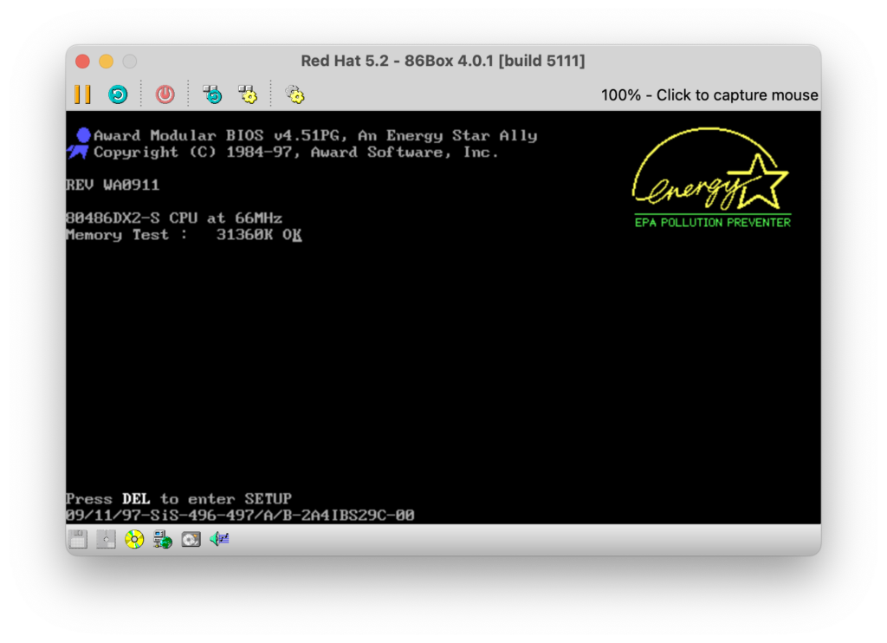Power off the machine with red power icon

[165, 94]
